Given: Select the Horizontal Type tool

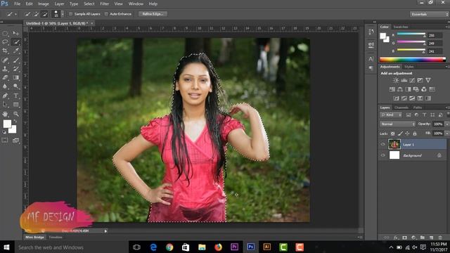Looking at the screenshot, I should point(16,96).
